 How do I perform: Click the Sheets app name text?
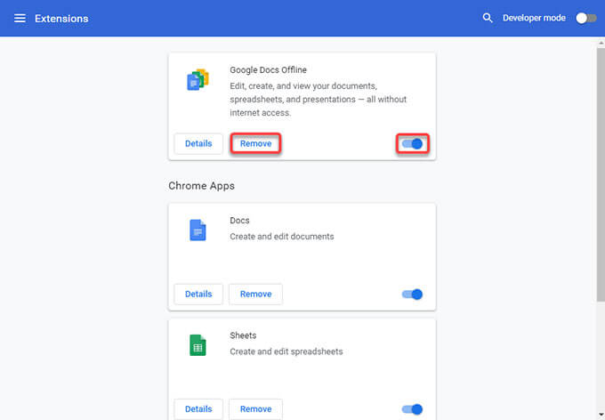(x=243, y=335)
